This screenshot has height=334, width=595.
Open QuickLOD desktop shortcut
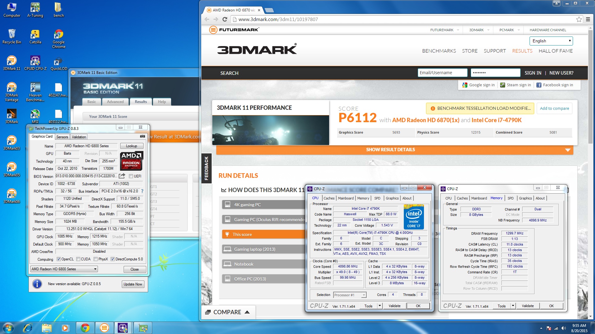59,63
